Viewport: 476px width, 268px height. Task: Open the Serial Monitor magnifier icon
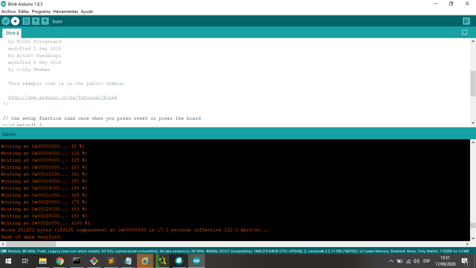(466, 21)
